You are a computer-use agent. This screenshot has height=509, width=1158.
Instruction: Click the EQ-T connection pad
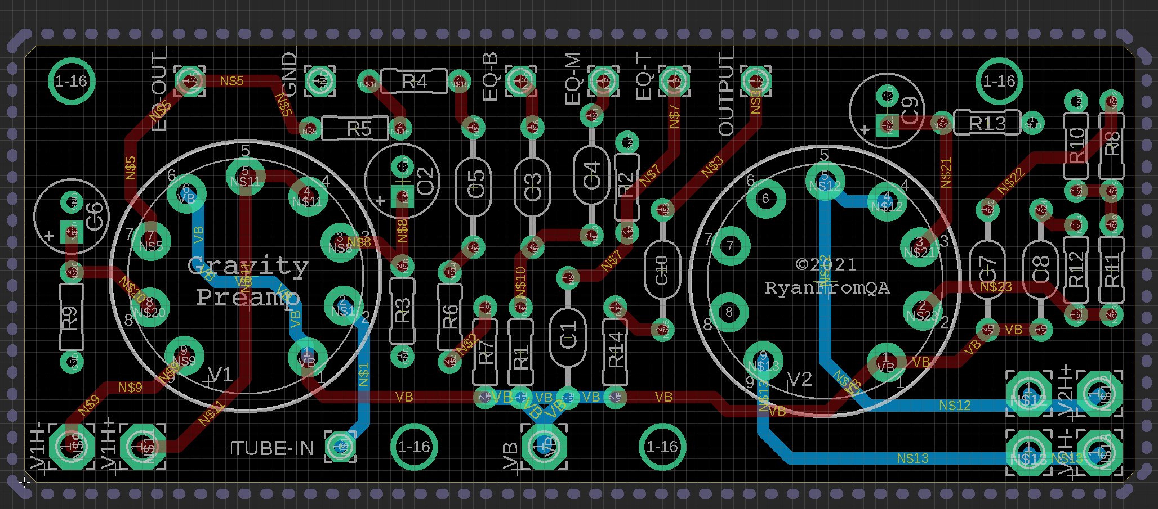coord(674,81)
